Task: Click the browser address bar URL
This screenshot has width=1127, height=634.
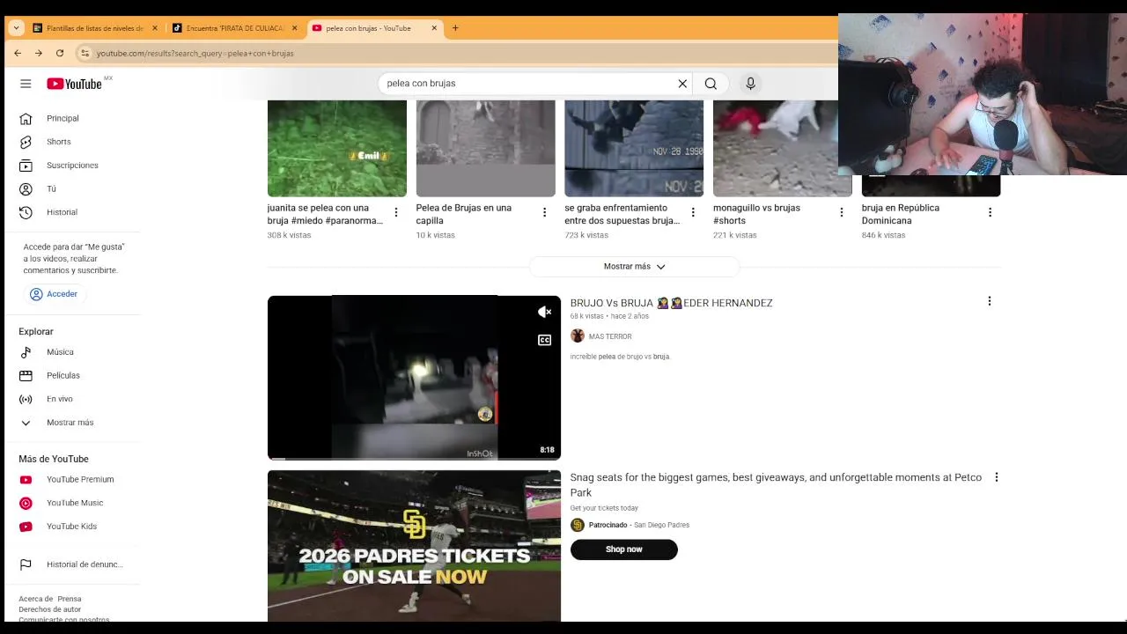Action: tap(195, 53)
